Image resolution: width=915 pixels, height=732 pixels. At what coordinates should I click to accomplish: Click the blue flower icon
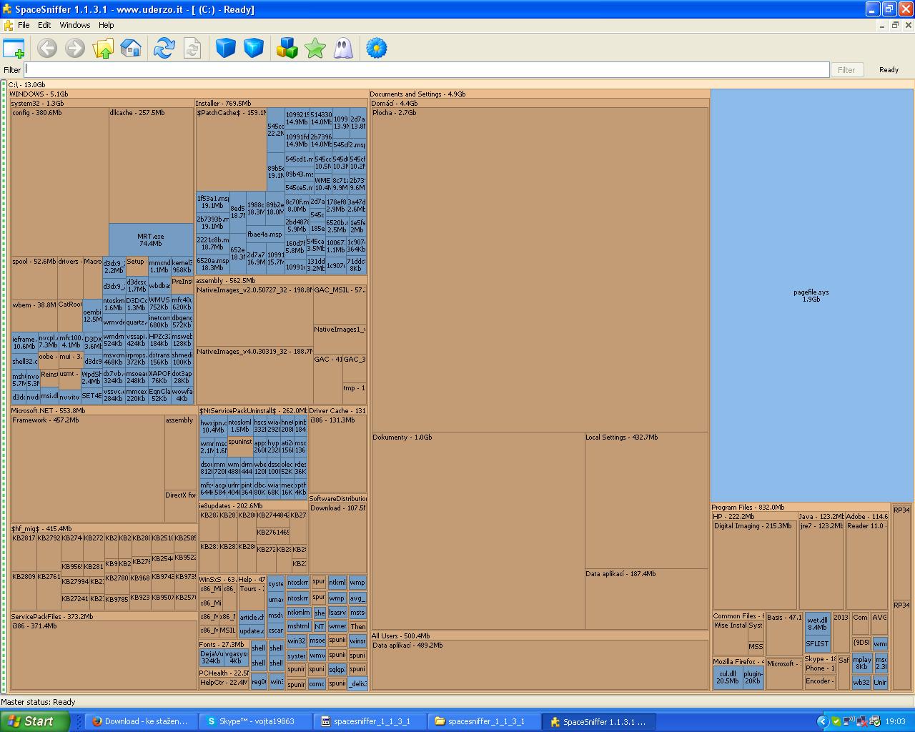(377, 49)
